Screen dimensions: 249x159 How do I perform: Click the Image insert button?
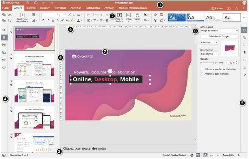coord(128,17)
